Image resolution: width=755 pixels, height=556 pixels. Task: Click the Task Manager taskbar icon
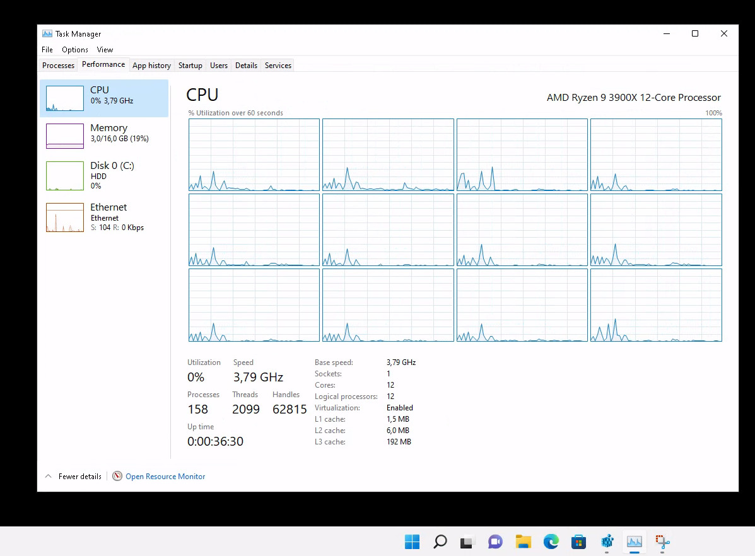point(635,542)
